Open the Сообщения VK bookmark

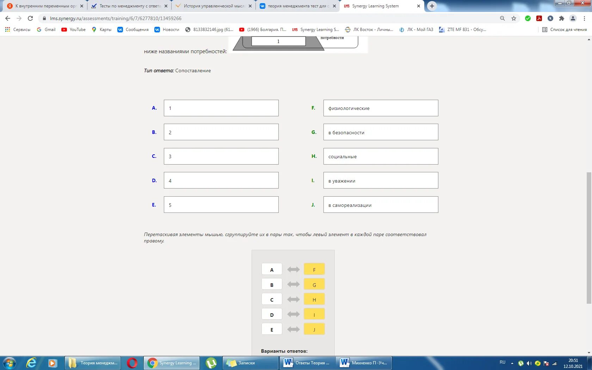pos(133,30)
